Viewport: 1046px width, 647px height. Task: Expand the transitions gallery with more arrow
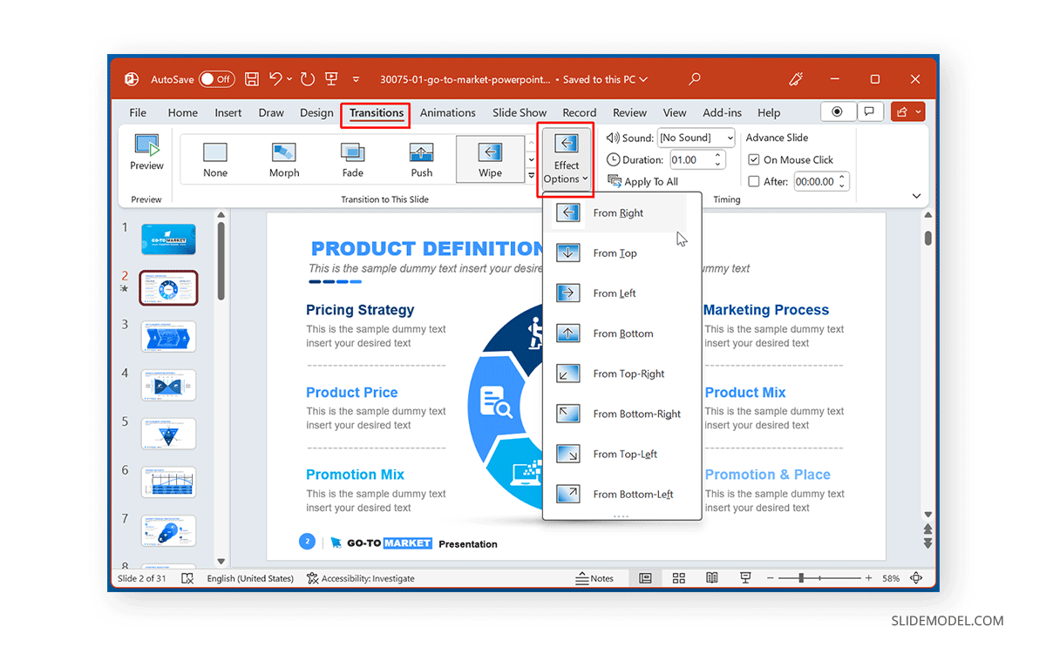pos(532,177)
